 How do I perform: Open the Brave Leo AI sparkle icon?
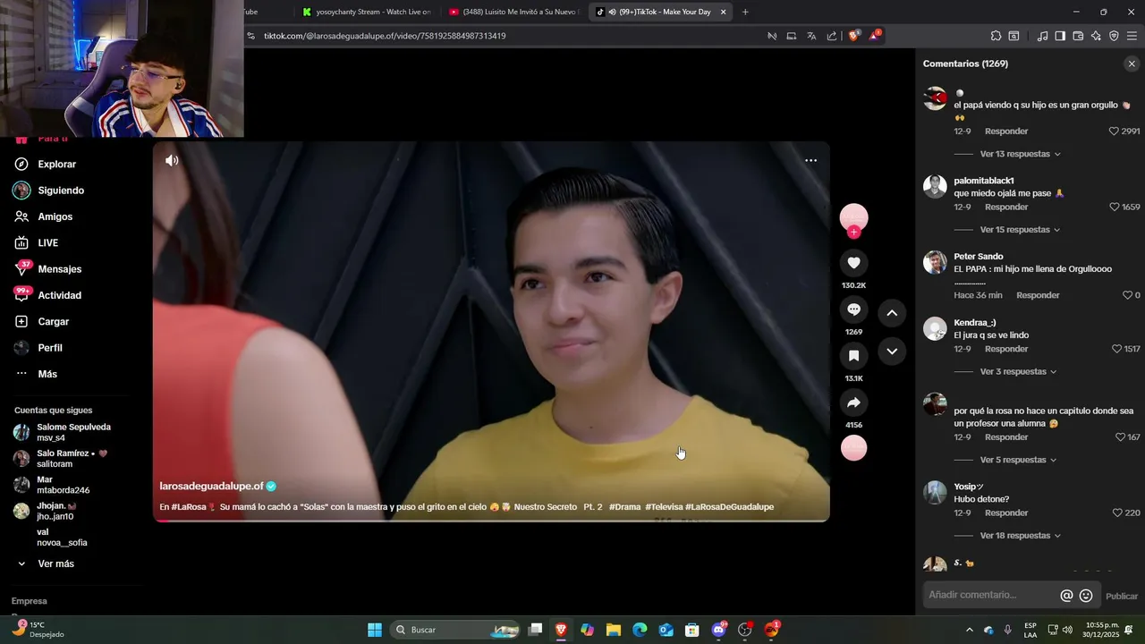tap(1096, 36)
